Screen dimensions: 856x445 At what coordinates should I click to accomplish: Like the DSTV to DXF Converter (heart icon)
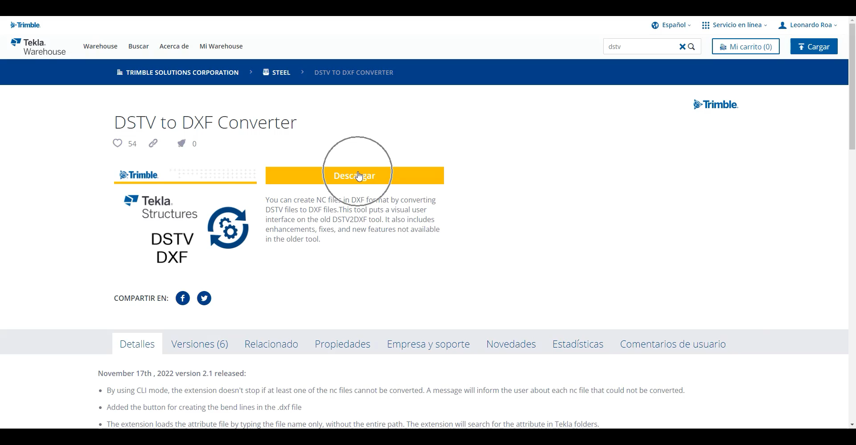[117, 143]
